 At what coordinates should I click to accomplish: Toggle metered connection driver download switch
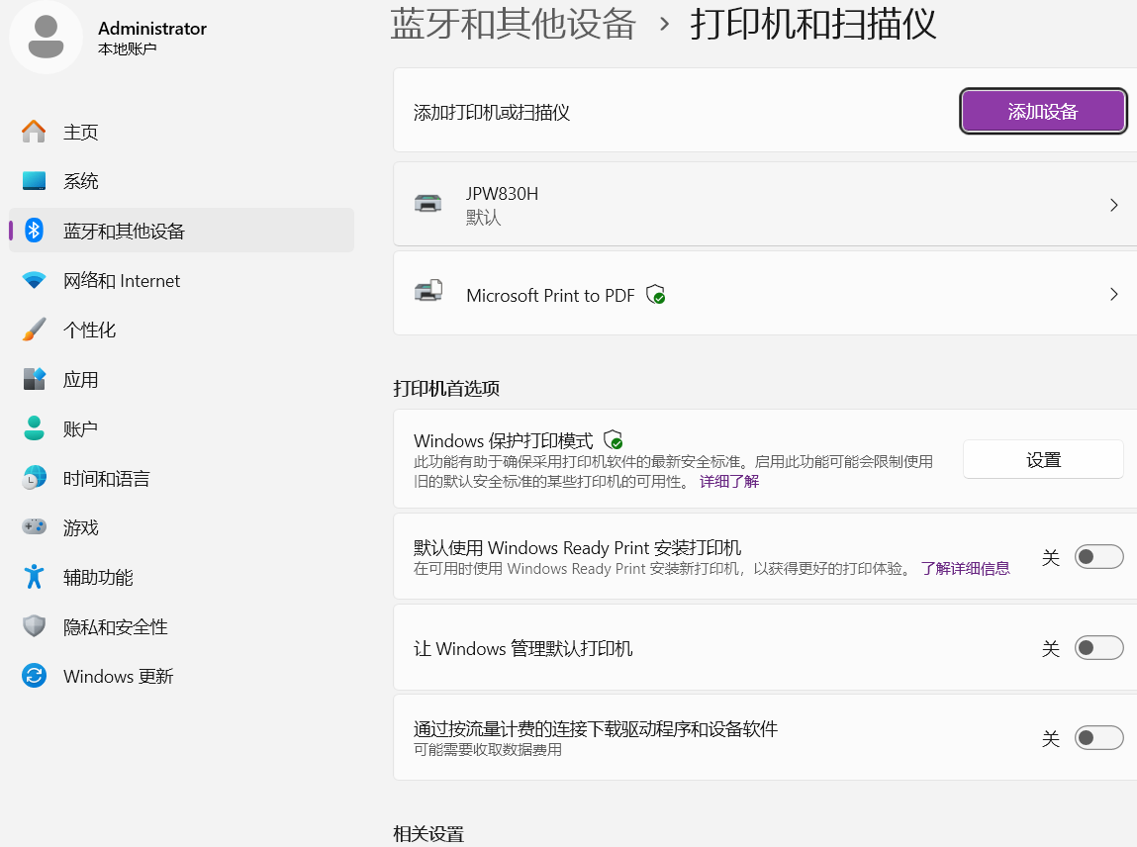1099,738
